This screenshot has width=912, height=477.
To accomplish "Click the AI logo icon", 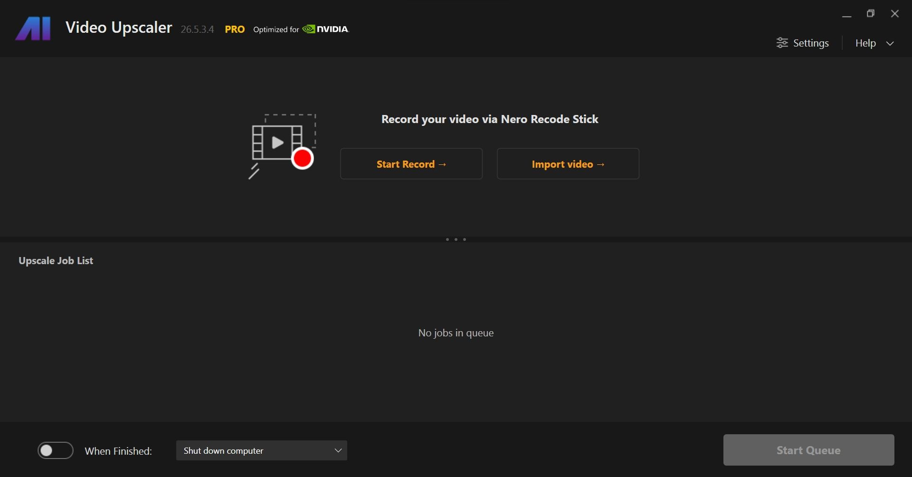I will pyautogui.click(x=33, y=29).
